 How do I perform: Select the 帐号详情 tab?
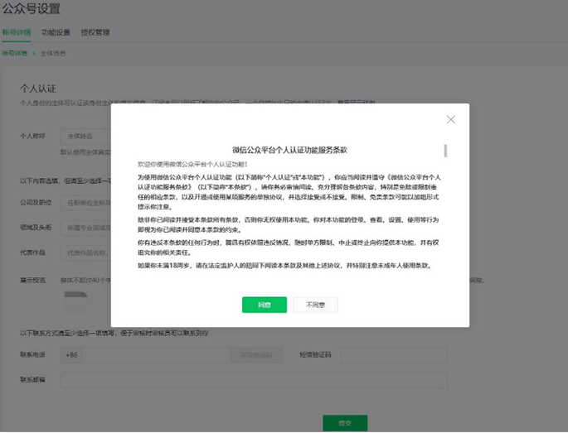[x=17, y=32]
